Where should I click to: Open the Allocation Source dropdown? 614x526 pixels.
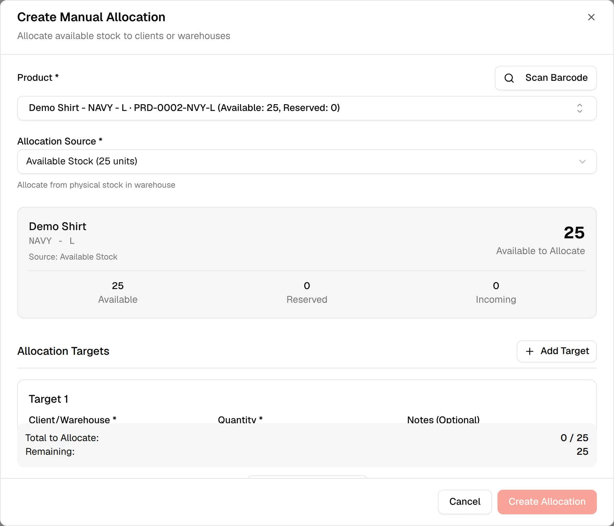coord(307,162)
